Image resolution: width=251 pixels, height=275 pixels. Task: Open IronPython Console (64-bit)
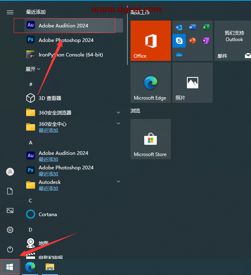(71, 54)
